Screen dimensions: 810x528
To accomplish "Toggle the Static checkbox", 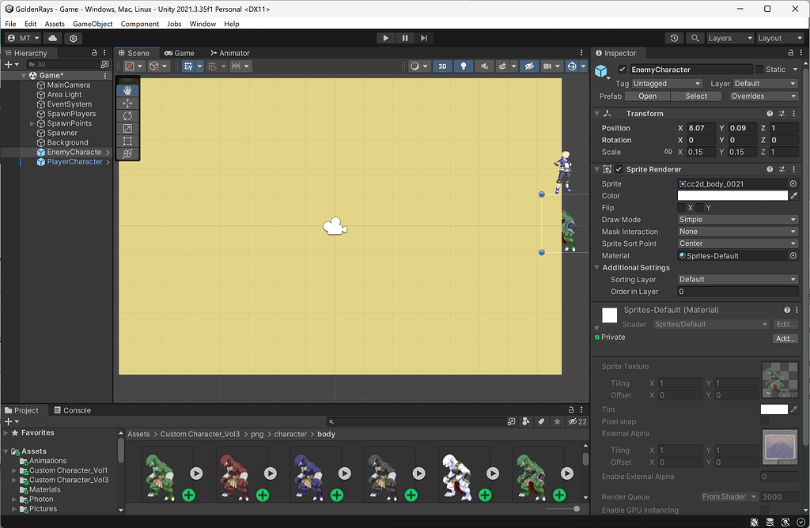I will click(759, 70).
